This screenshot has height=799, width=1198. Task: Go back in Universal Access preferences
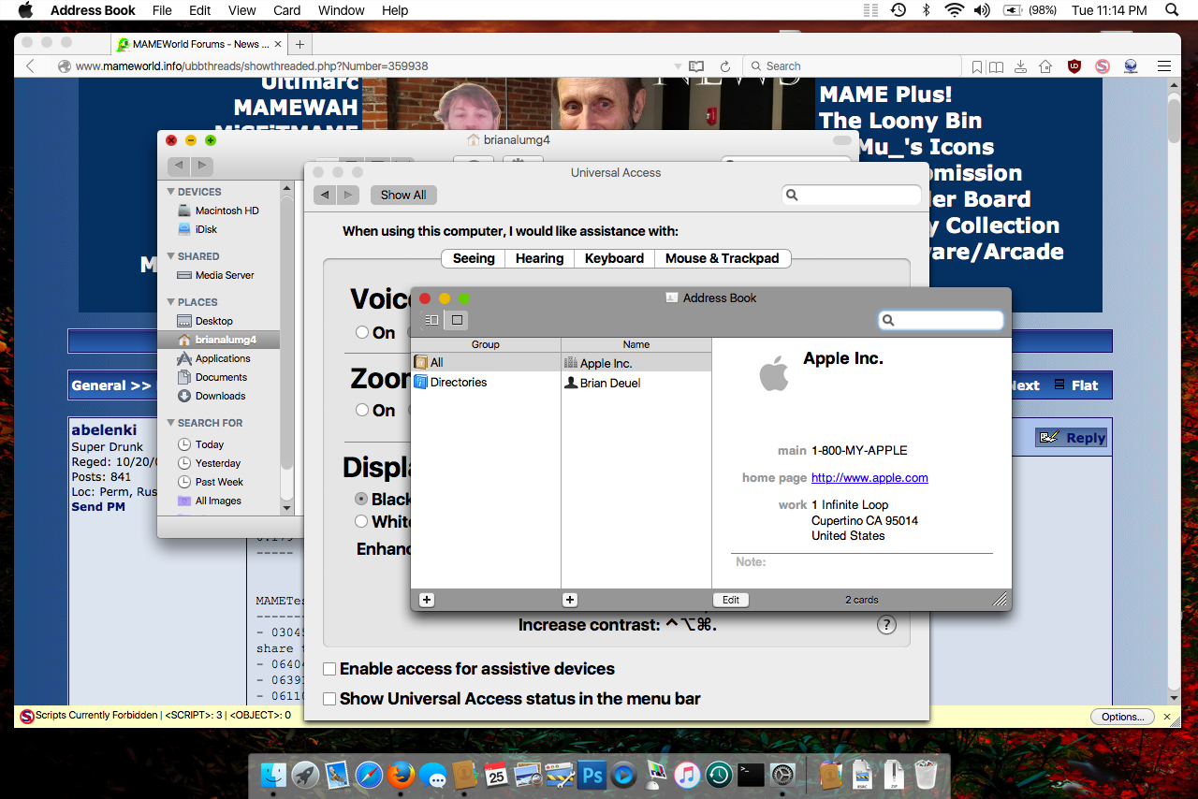(x=325, y=195)
